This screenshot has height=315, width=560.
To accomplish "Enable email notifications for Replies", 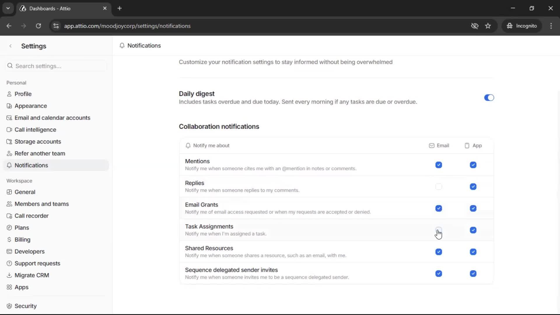I will click(x=439, y=186).
